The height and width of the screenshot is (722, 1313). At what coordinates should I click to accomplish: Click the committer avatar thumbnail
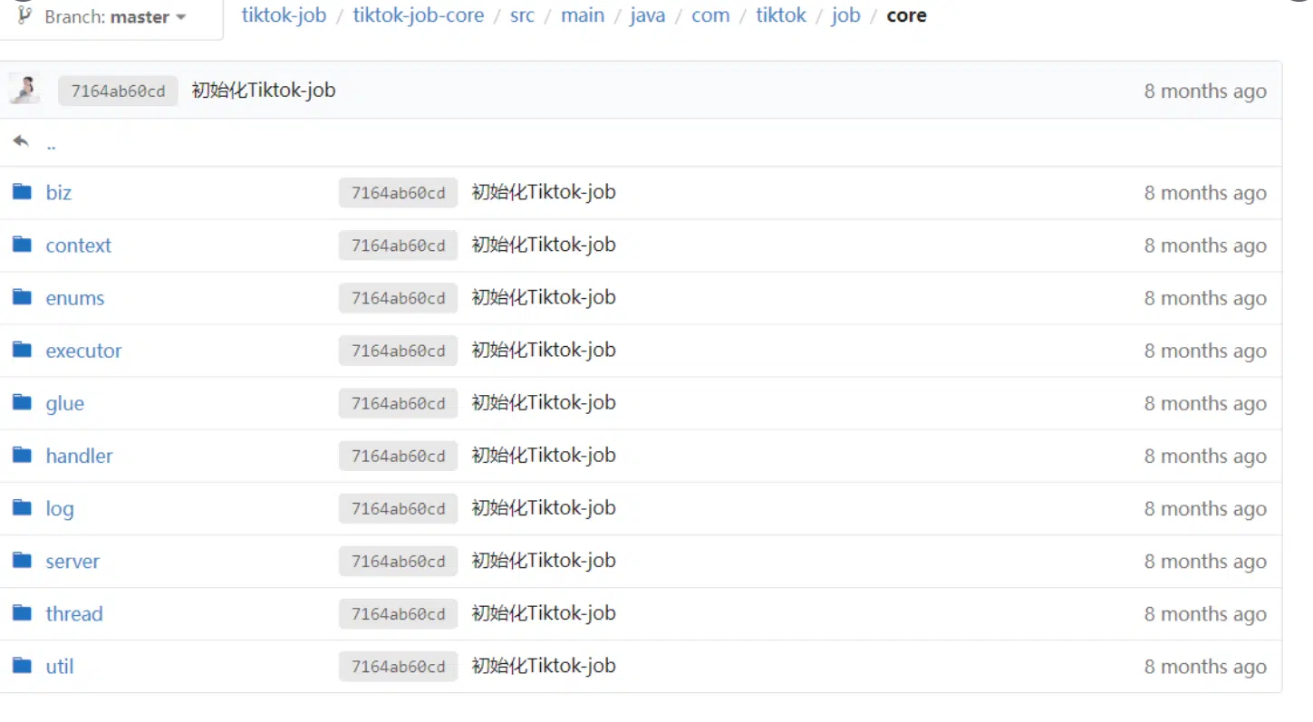24,90
